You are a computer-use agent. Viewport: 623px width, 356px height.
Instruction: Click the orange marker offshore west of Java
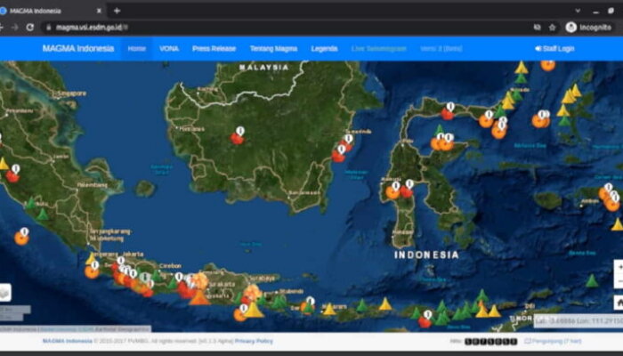92,272
